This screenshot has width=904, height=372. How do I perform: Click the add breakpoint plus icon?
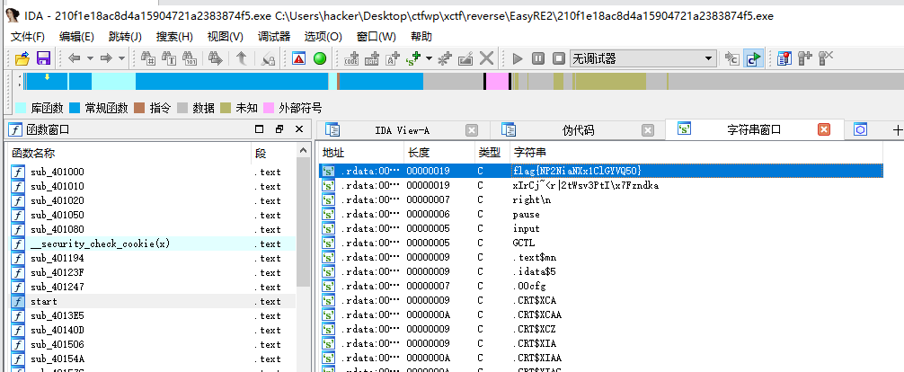click(x=805, y=58)
